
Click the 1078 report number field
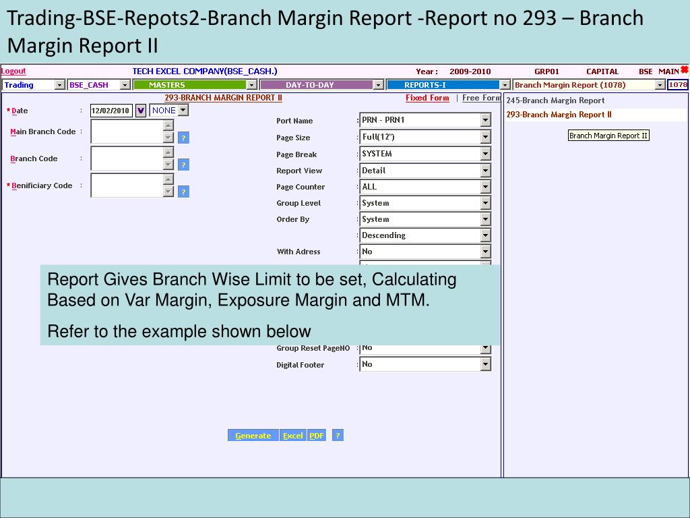pyautogui.click(x=678, y=84)
